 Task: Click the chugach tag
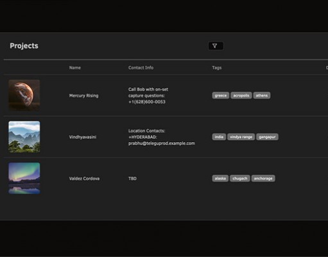[x=240, y=179]
